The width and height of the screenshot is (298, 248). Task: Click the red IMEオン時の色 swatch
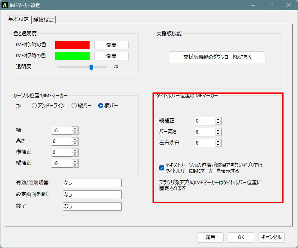[72, 45]
